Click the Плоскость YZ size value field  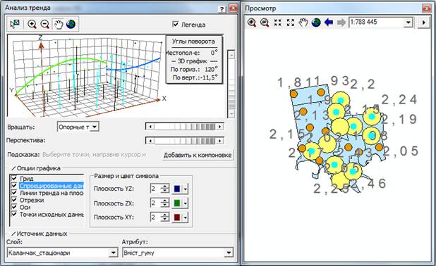coord(155,189)
